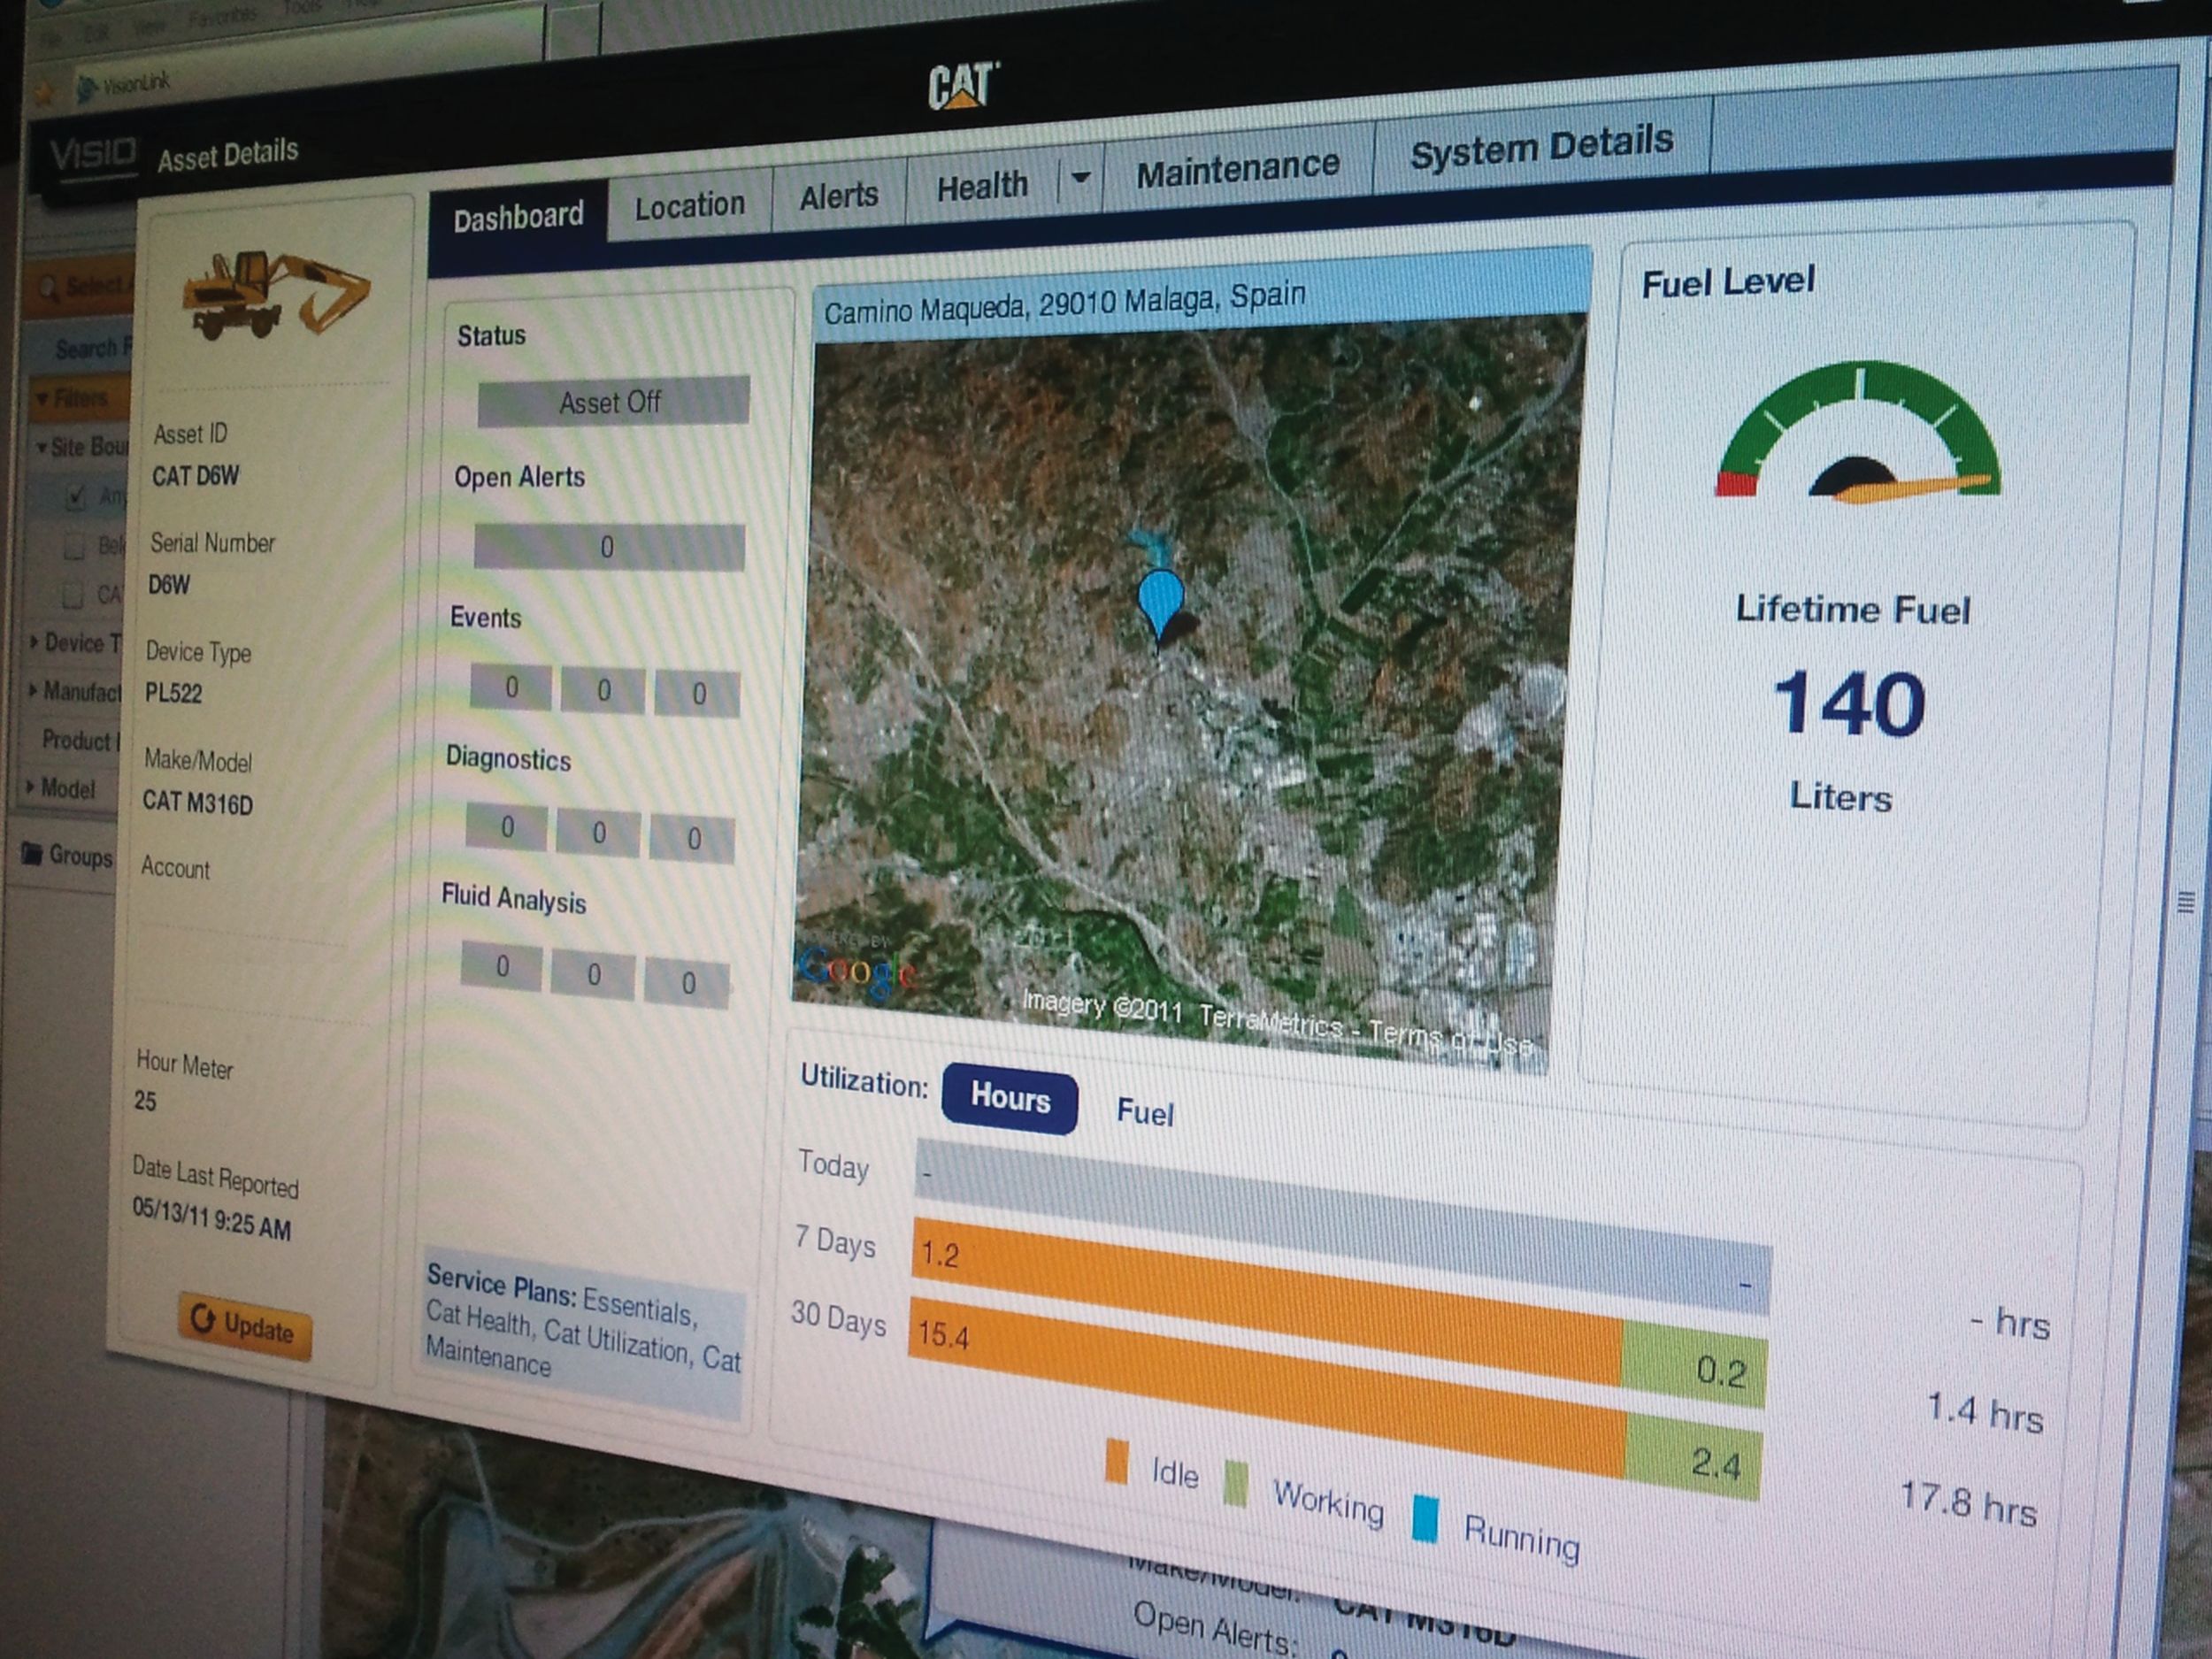The image size is (2212, 1659).
Task: Click the scrollbar grip at right edge
Action: pos(2187,902)
